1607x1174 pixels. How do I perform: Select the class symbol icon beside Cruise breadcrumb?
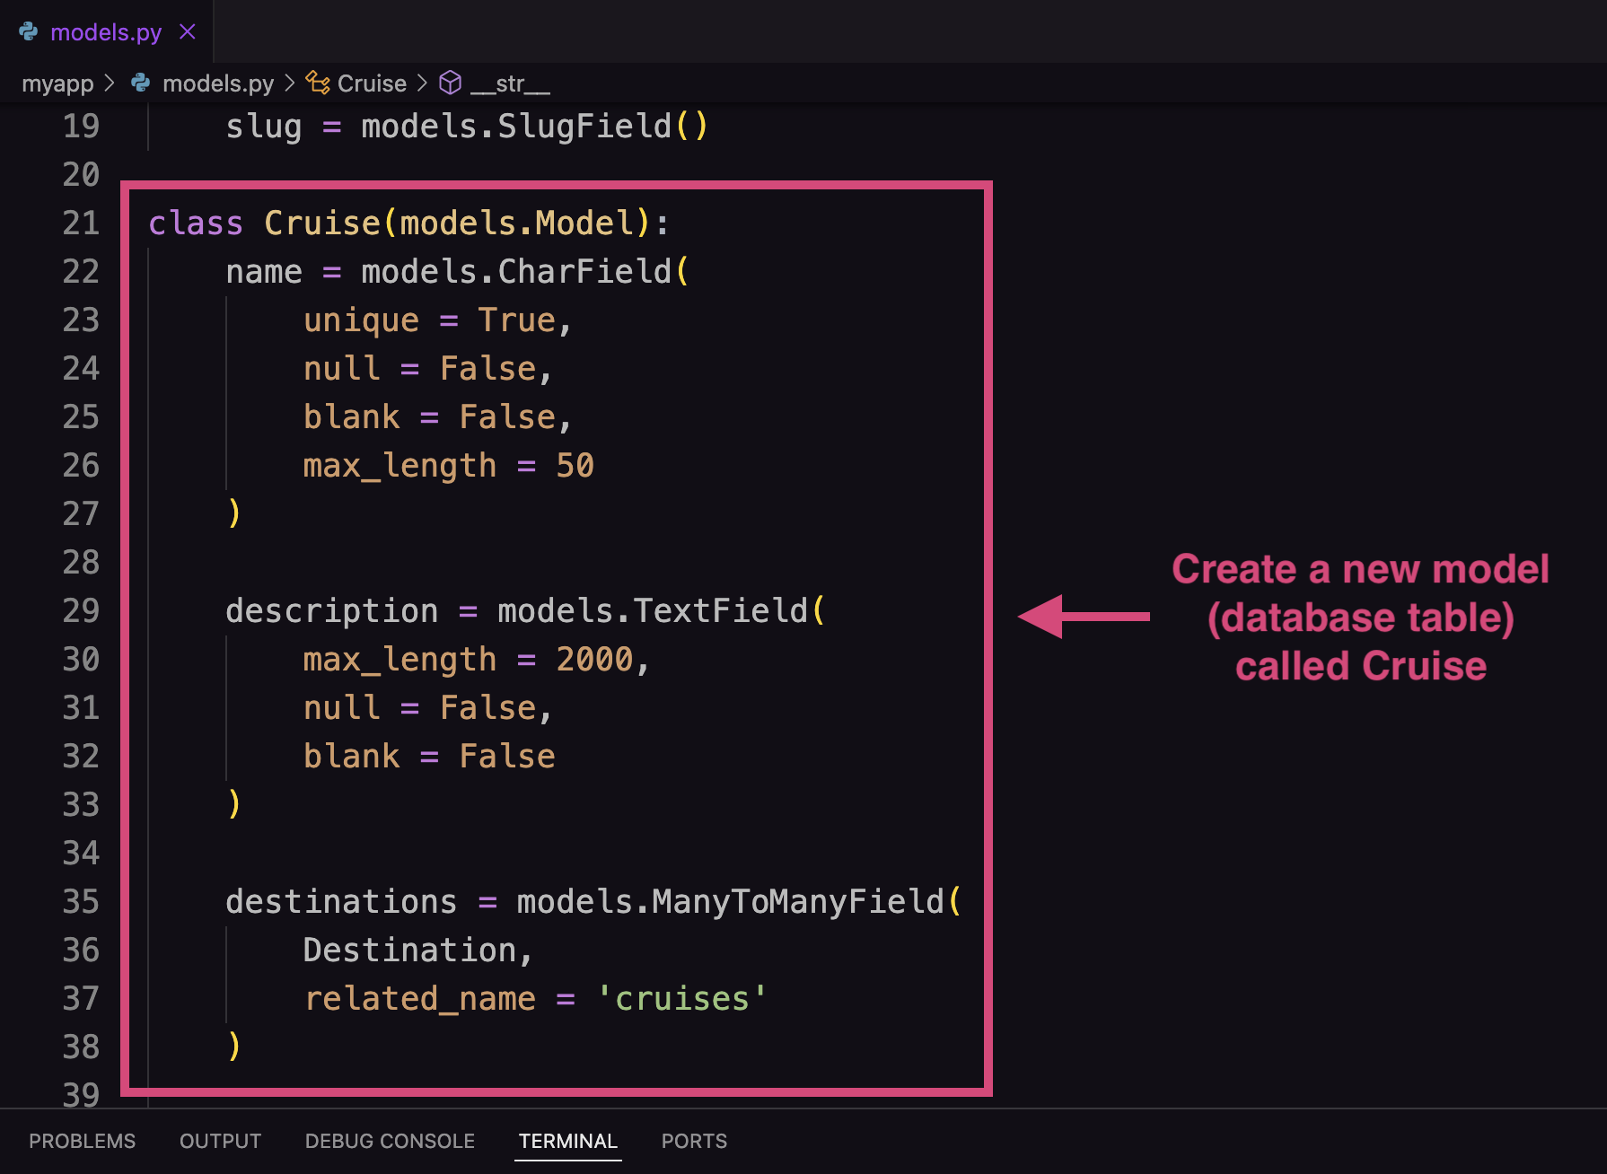pyautogui.click(x=316, y=83)
